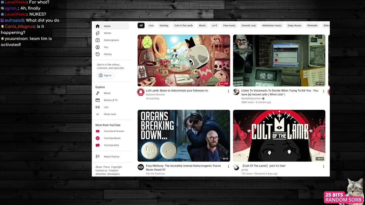Open the Creators footer link
The height and width of the screenshot is (205, 365).
tap(113, 171)
